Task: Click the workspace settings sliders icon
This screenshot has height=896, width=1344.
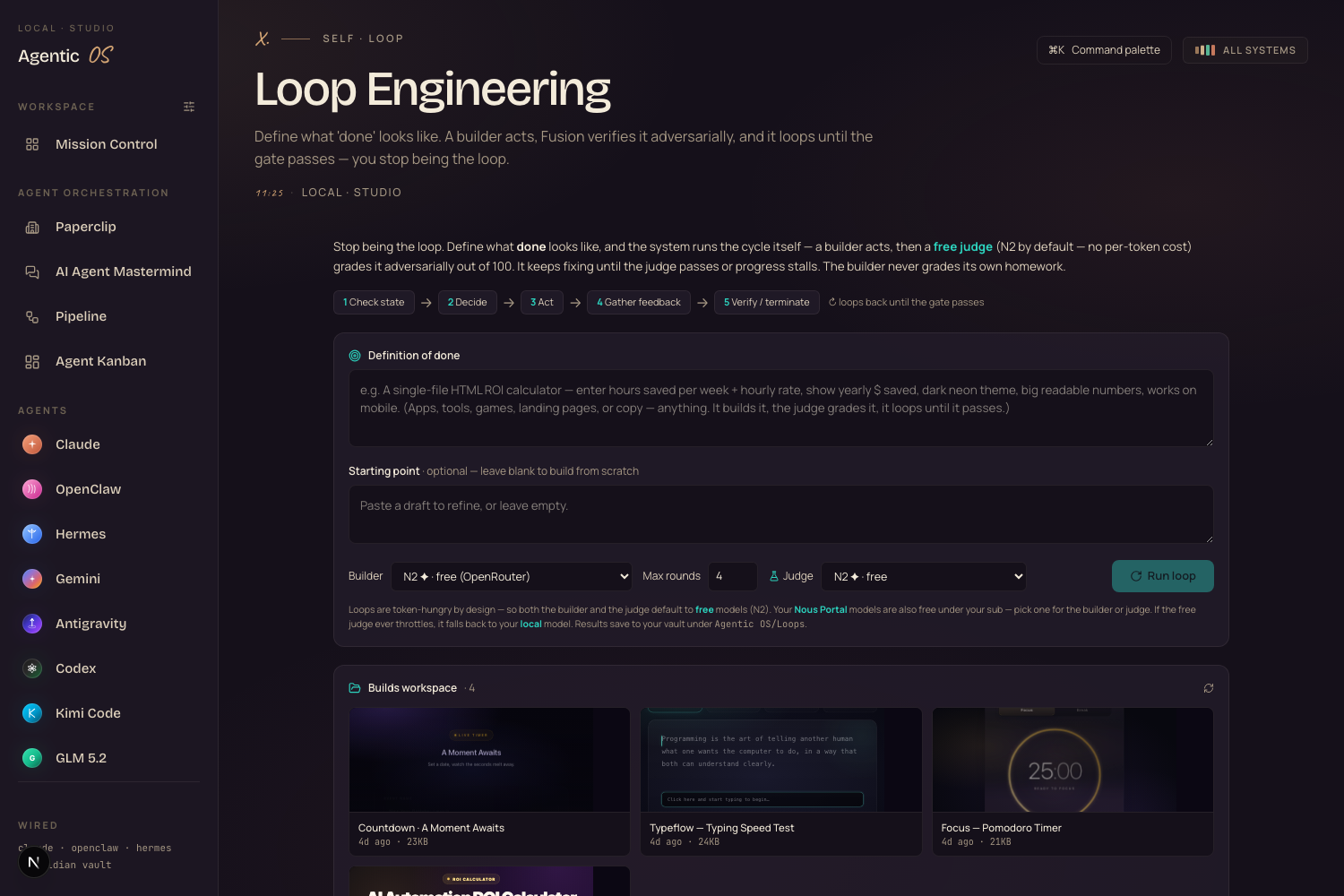Action: point(189,107)
